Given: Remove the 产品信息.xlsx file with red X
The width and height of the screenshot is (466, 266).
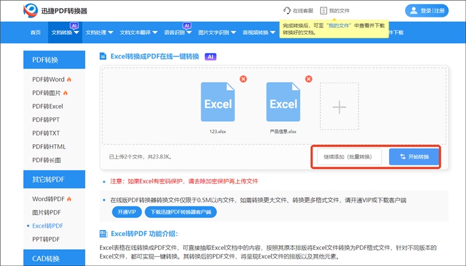Looking at the screenshot, I should pyautogui.click(x=309, y=79).
